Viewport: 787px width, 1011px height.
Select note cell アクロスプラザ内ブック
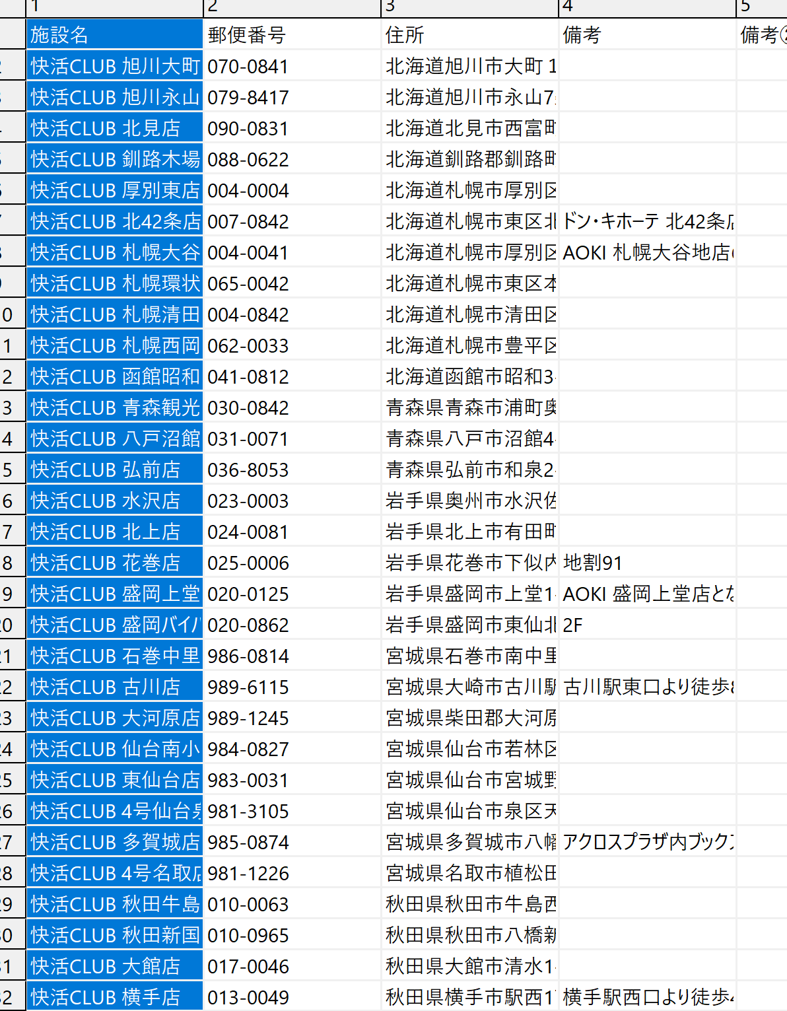pos(647,841)
